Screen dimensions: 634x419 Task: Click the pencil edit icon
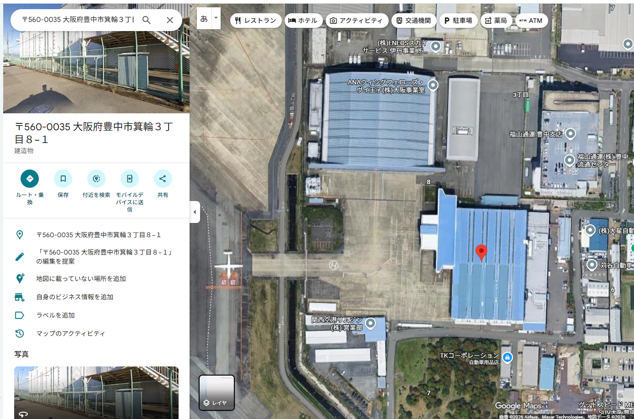tap(20, 257)
